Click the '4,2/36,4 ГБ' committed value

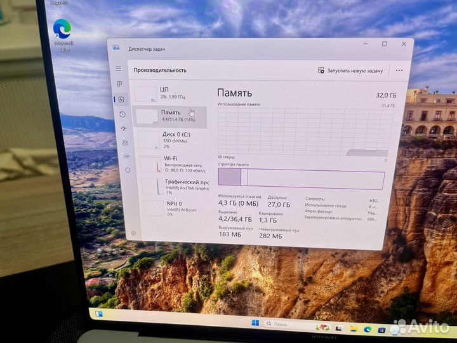[235, 219]
